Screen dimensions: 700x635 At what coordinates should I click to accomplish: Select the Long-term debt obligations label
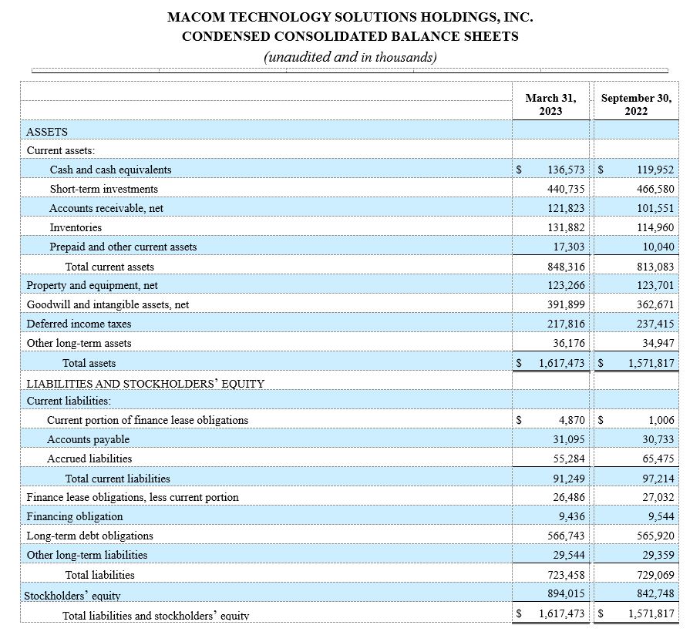pos(89,536)
